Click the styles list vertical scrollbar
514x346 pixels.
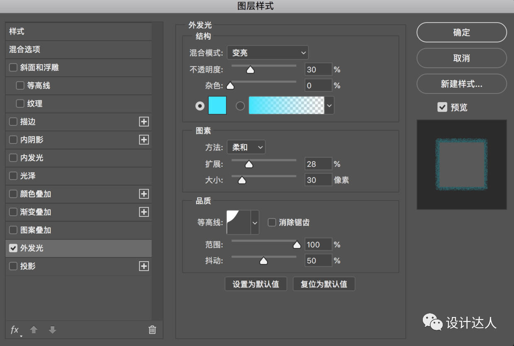coord(158,172)
